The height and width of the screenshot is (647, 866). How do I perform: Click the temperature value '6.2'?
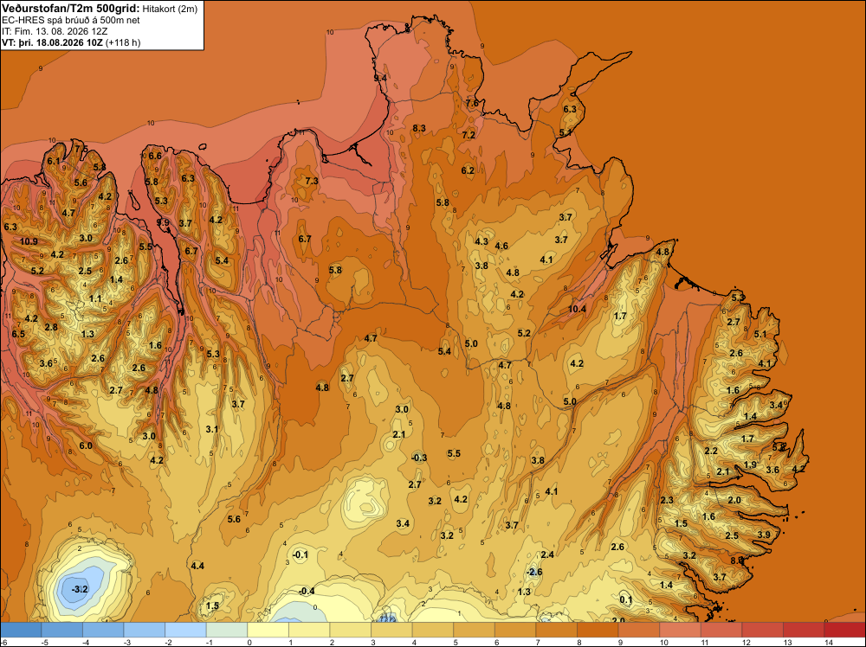pyautogui.click(x=468, y=170)
